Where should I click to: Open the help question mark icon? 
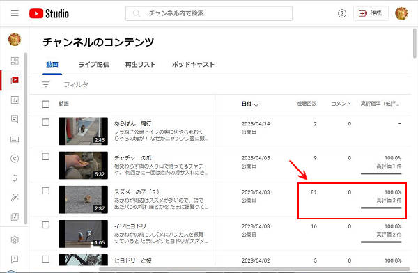coord(342,13)
